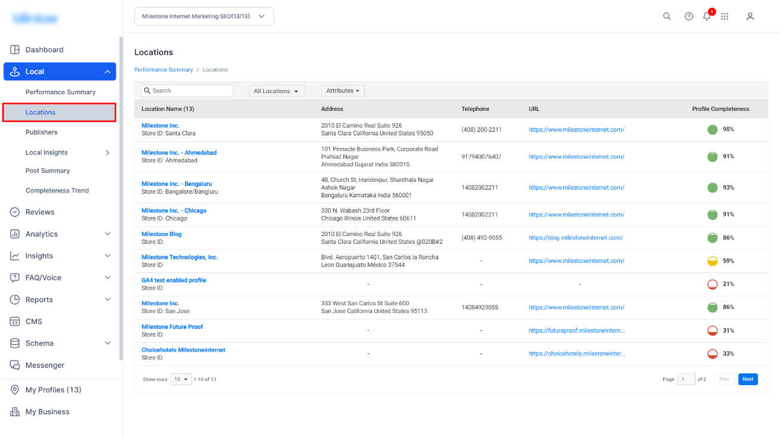
Task: Expand the Local Insights submenu
Action: (x=107, y=153)
